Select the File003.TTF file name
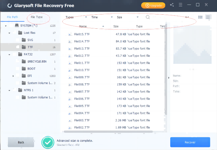The width and height of the screenshot is (217, 150). click(x=82, y=120)
